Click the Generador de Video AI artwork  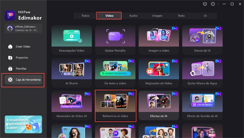pyautogui.click(x=72, y=101)
